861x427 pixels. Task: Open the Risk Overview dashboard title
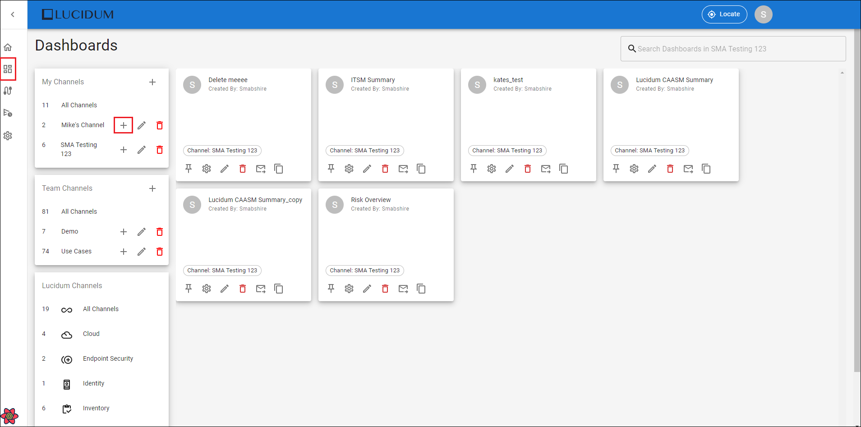371,200
